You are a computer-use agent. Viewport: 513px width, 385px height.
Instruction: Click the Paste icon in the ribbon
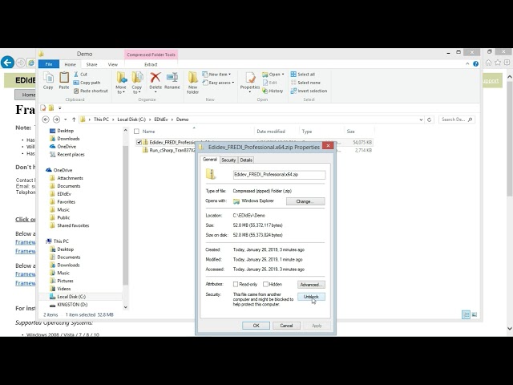tap(64, 81)
